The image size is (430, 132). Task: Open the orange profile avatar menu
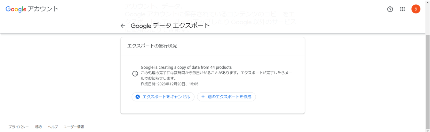[x=416, y=9]
